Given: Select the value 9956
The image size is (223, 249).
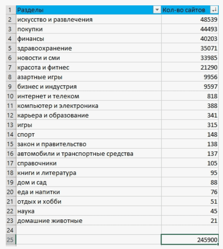Looking at the screenshot, I should pyautogui.click(x=190, y=77).
